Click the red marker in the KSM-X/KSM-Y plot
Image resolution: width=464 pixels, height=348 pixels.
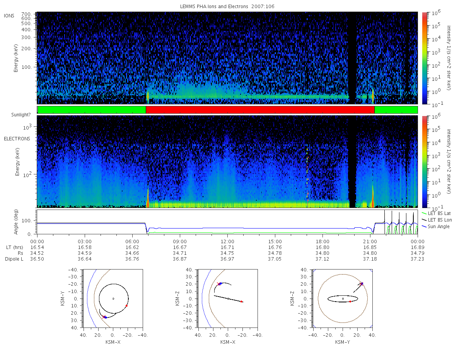click(126, 306)
